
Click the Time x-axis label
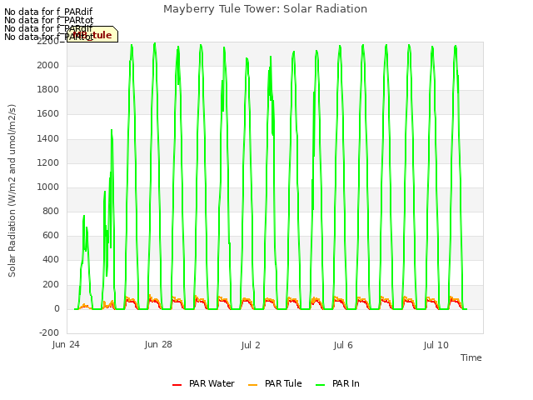point(471,357)
